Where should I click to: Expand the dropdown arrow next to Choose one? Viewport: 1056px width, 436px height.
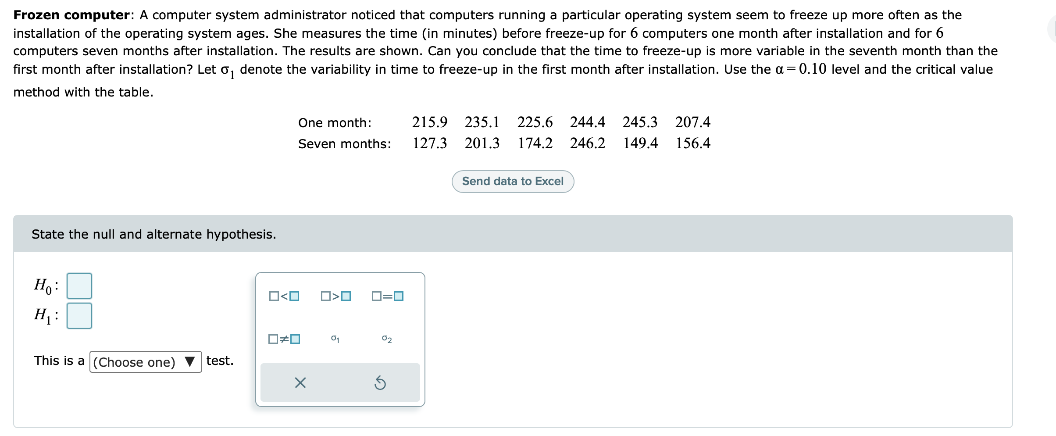pyautogui.click(x=190, y=361)
